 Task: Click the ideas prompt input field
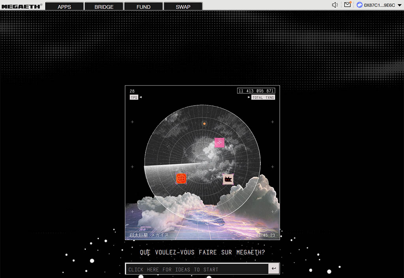point(196,269)
